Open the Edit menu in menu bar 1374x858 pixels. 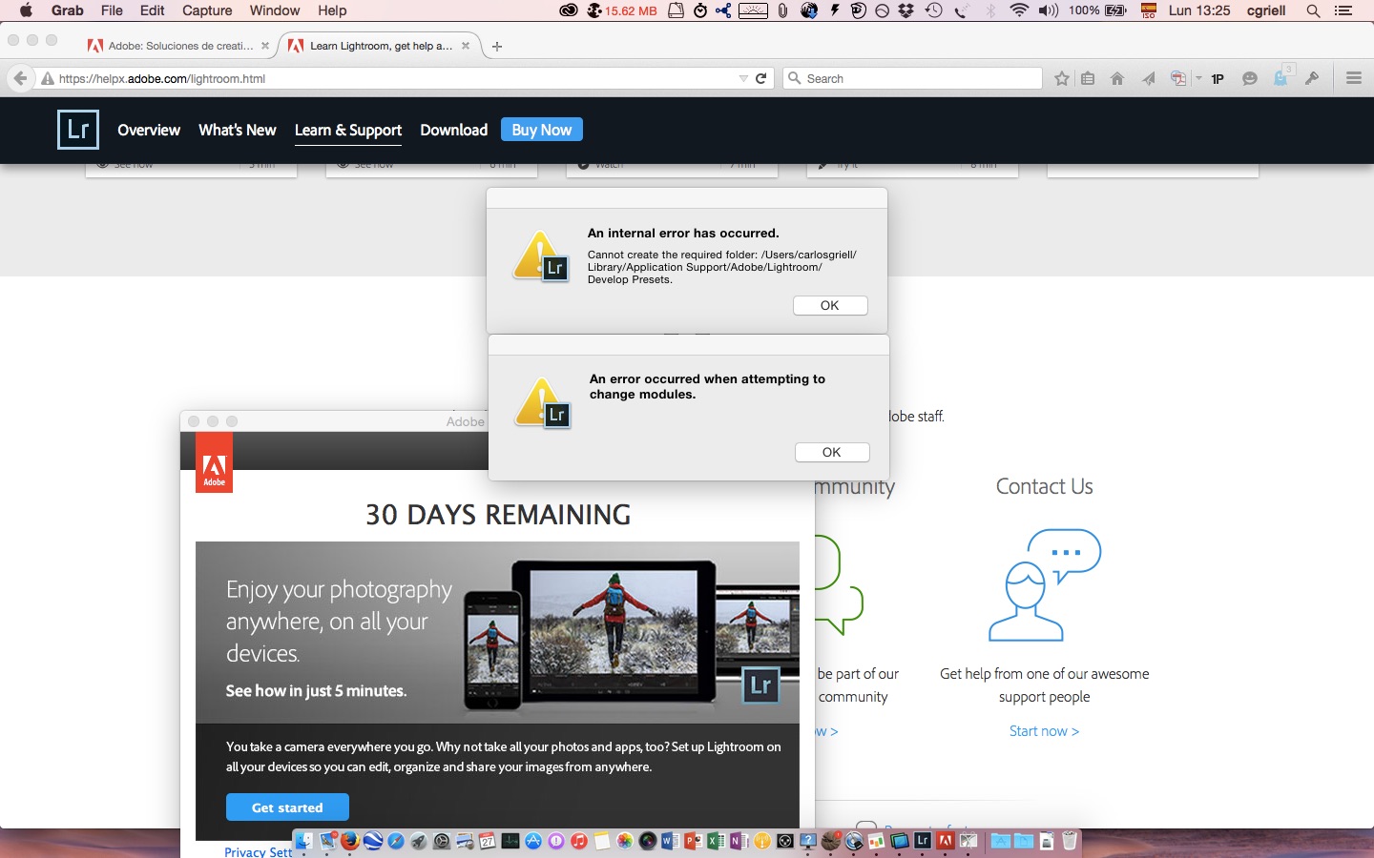[152, 10]
